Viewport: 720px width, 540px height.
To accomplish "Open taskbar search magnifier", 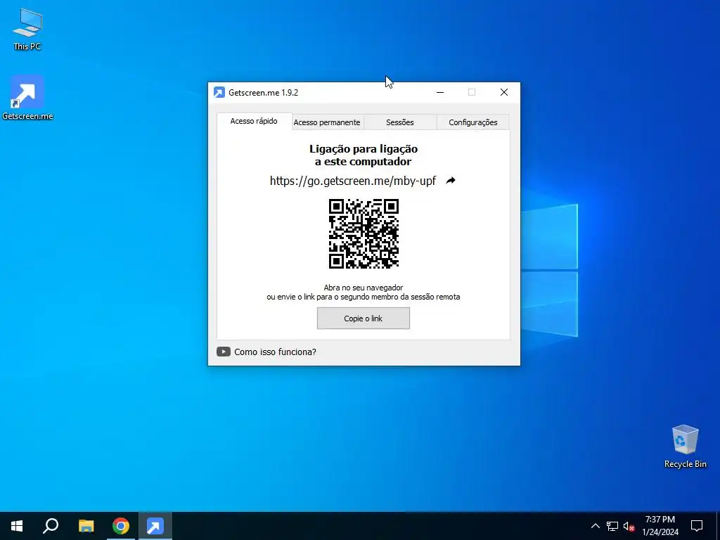I will 51,526.
